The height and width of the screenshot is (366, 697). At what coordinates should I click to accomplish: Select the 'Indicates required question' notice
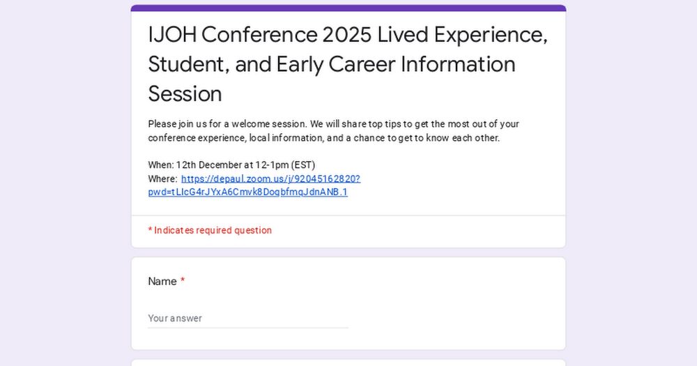pyautogui.click(x=210, y=230)
